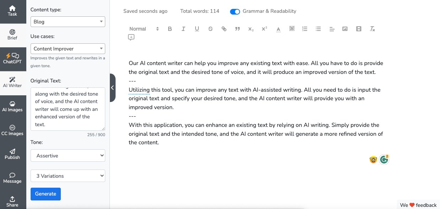Open the Grammarly badge in the editor
This screenshot has height=209, width=442.
[384, 160]
